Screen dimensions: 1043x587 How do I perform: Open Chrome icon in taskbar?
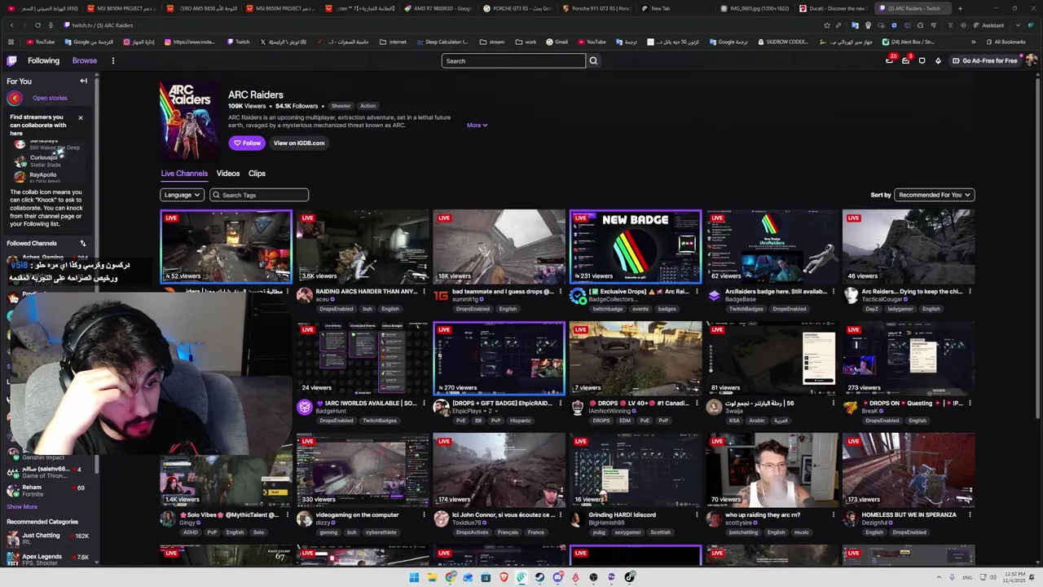(450, 577)
